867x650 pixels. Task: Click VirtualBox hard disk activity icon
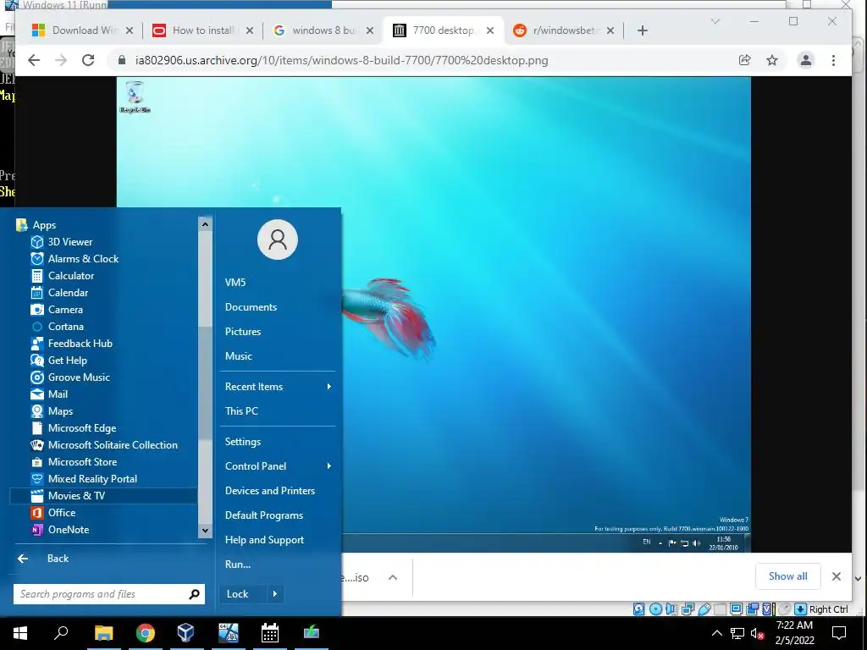(x=638, y=609)
